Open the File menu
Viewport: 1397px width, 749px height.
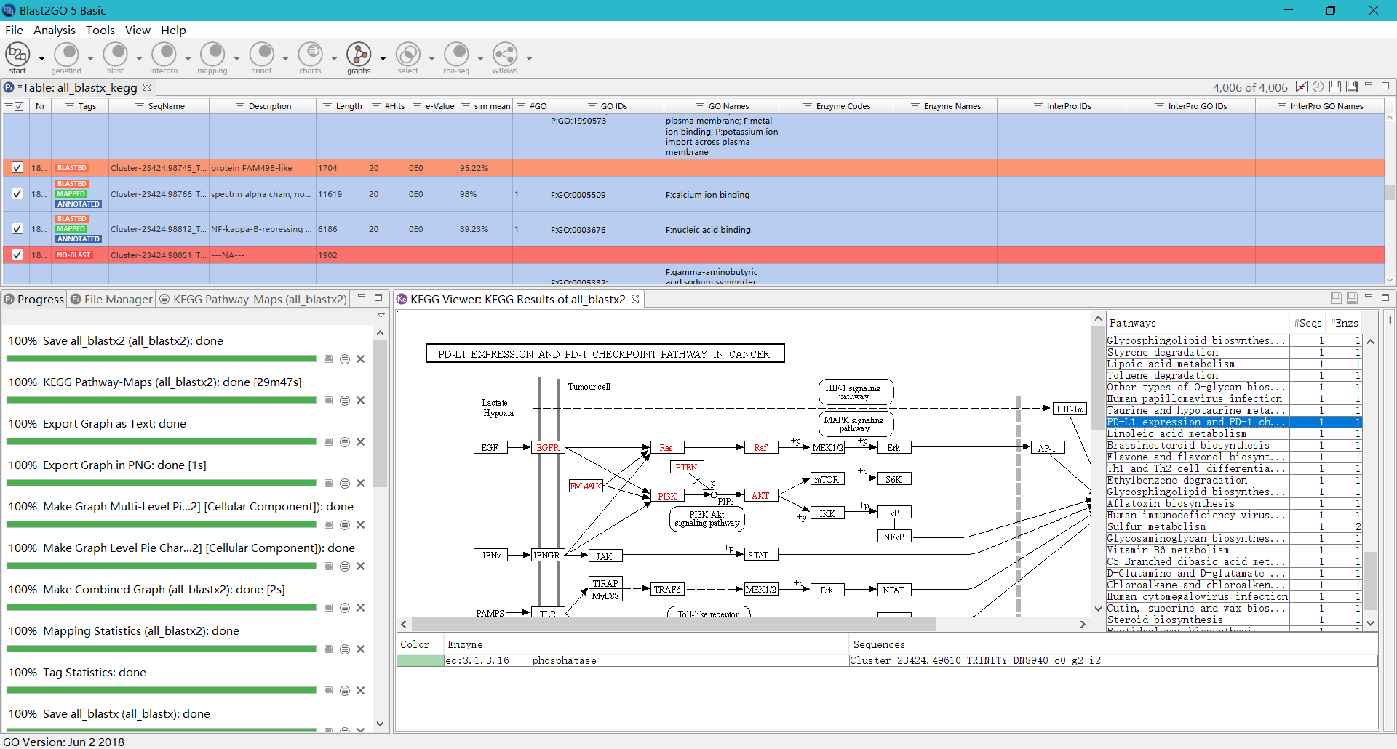[x=14, y=30]
